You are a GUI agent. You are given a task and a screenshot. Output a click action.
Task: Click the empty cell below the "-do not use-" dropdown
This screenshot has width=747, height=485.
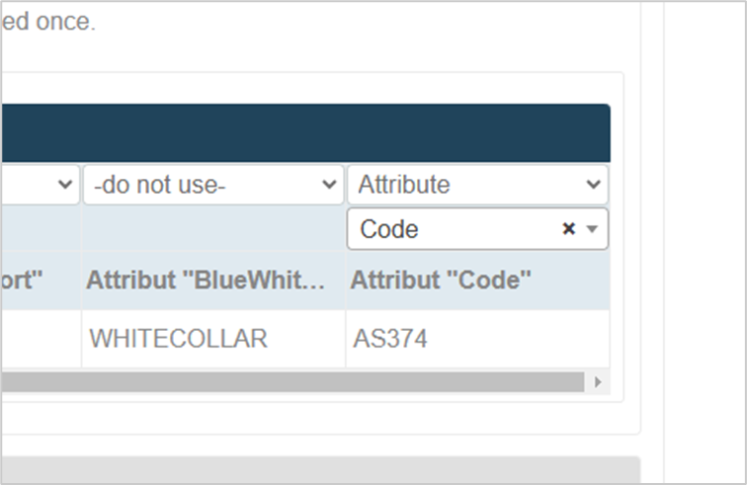click(x=213, y=229)
